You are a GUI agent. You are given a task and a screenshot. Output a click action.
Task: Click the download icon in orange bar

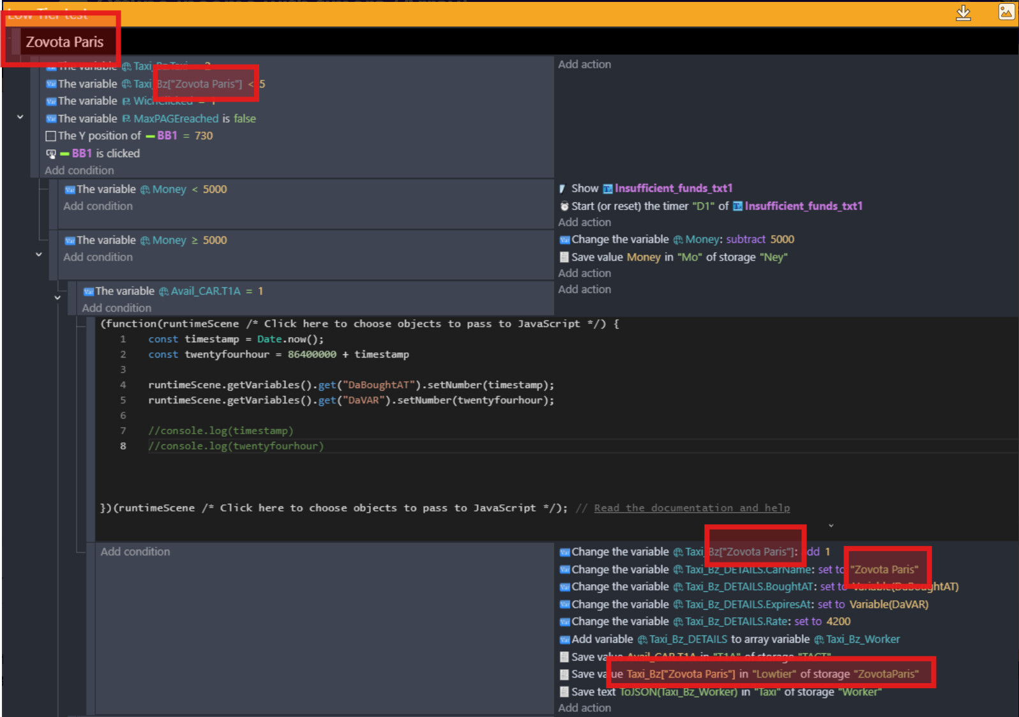pos(963,13)
